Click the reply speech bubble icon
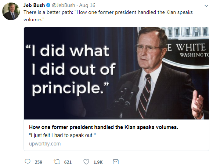The image size is (213, 166). click(28, 162)
